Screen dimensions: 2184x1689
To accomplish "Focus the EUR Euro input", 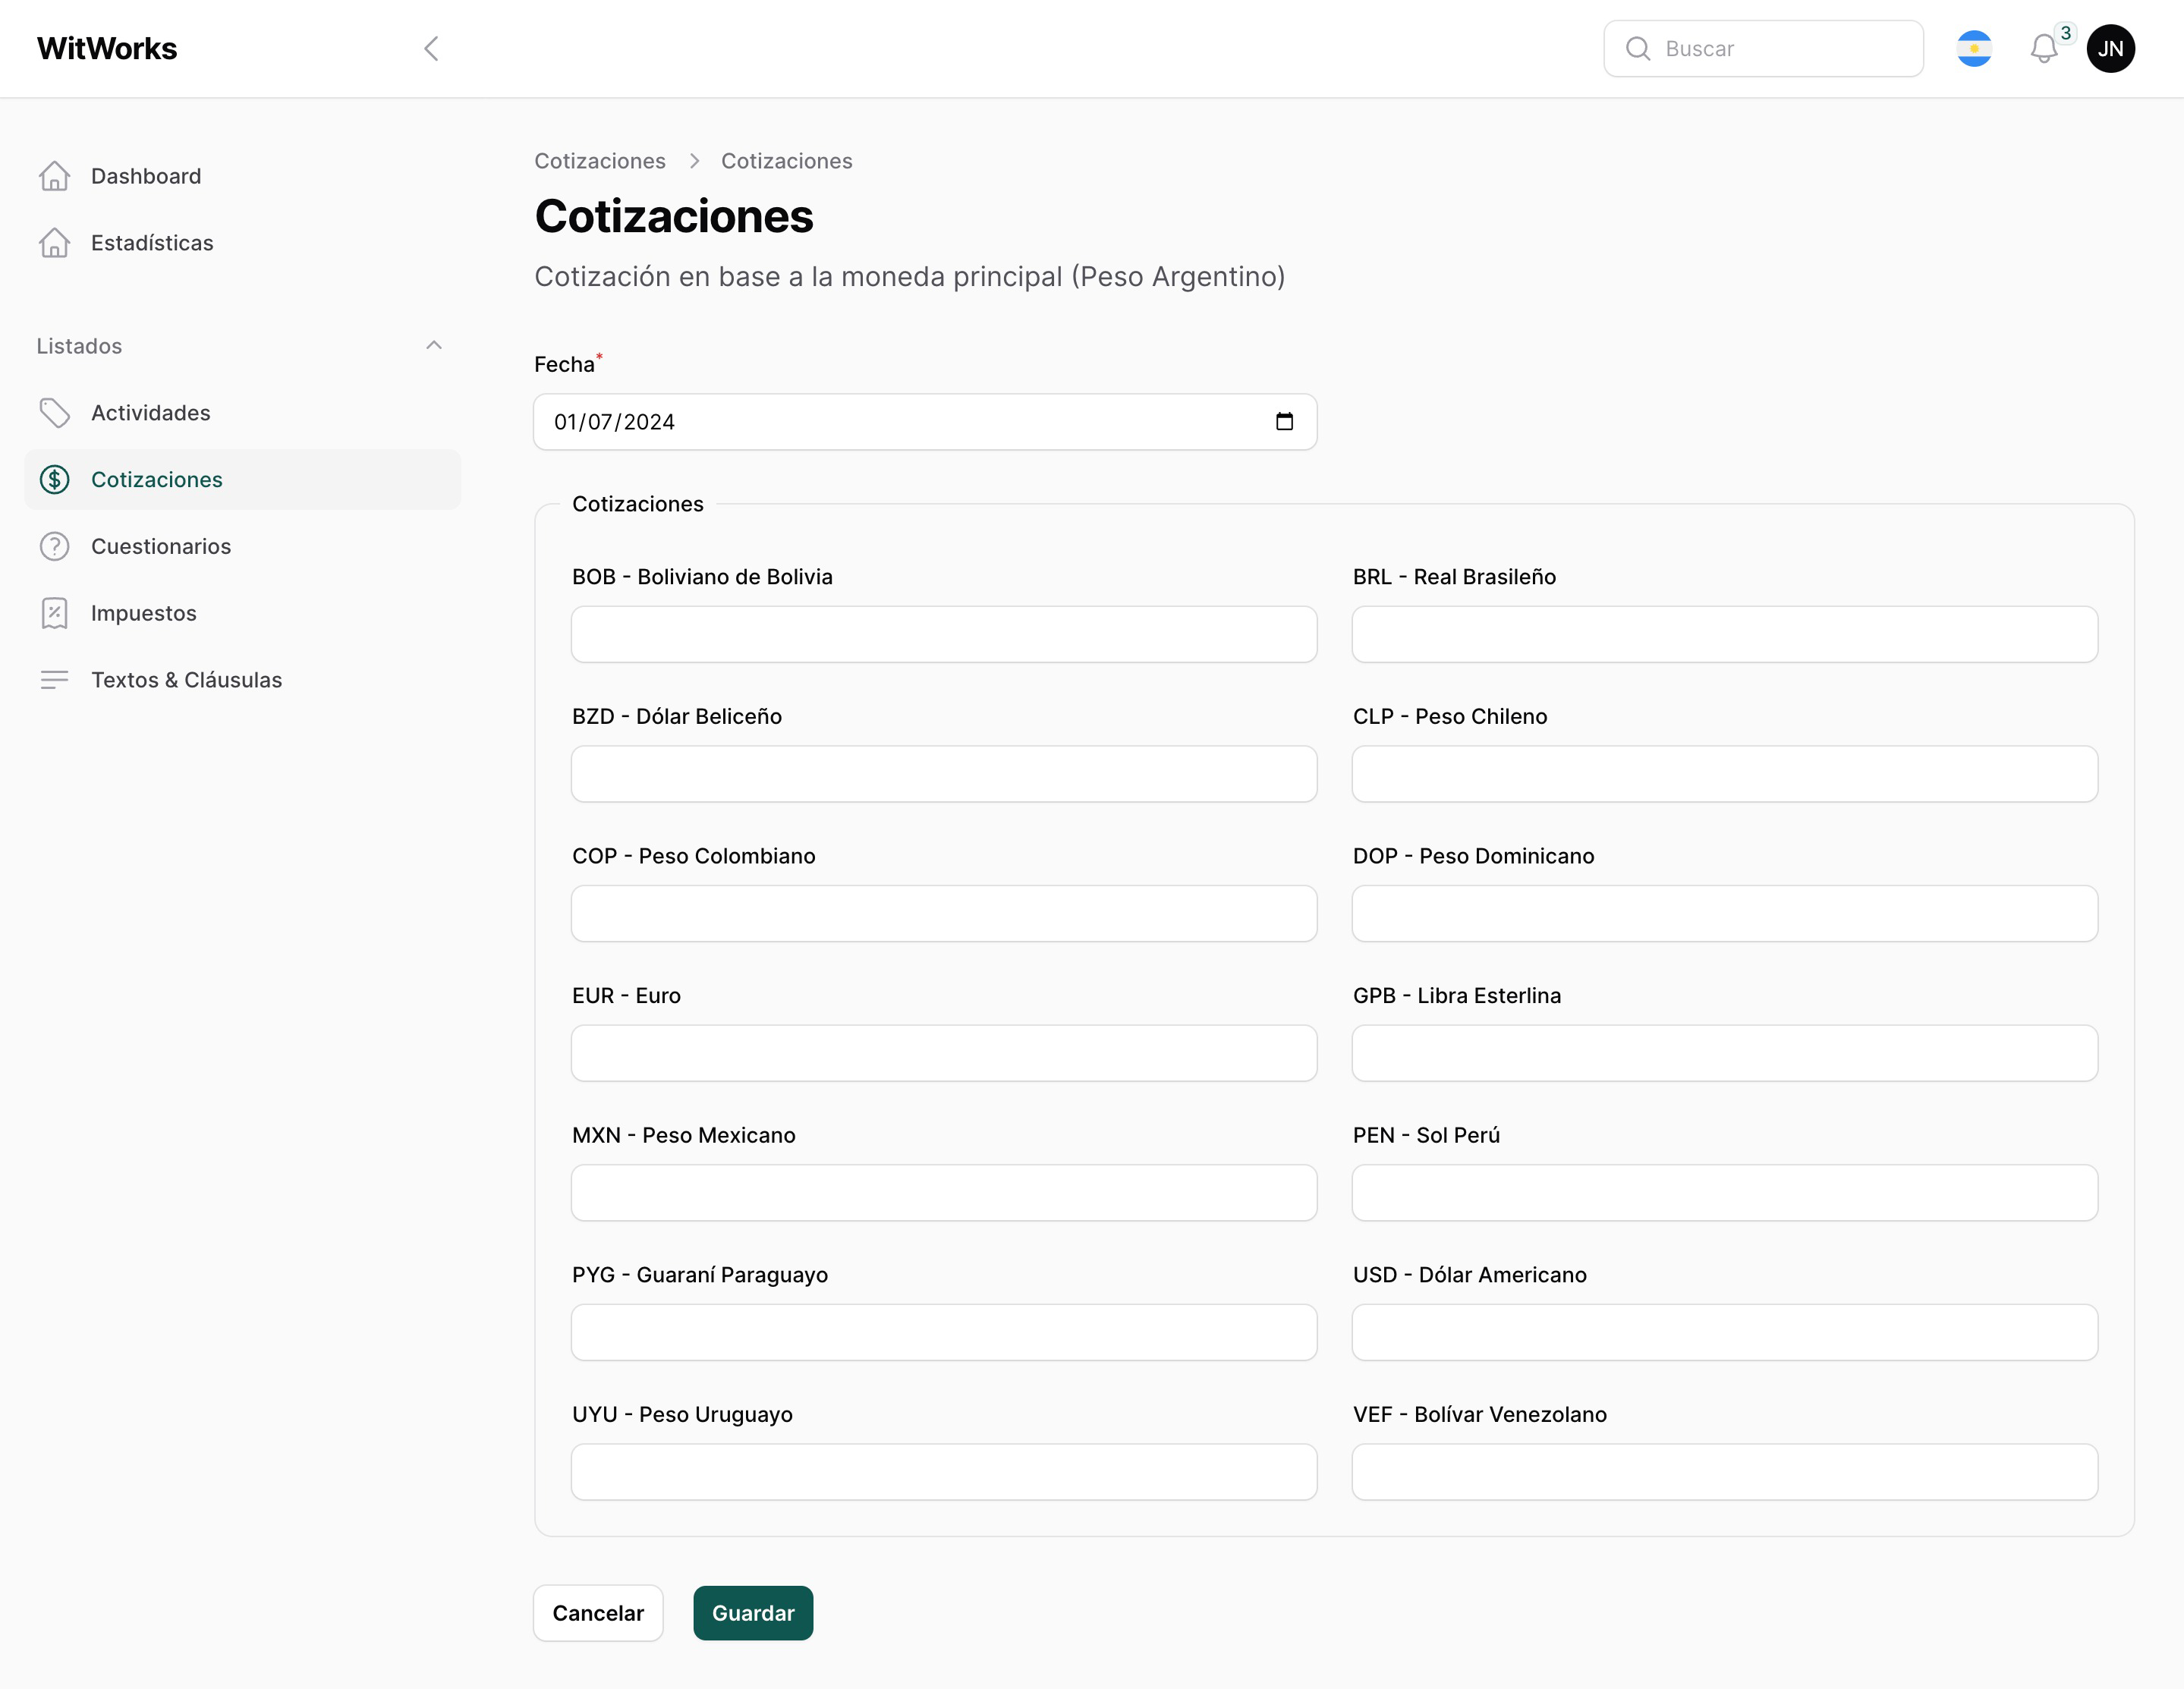I will click(x=944, y=1053).
